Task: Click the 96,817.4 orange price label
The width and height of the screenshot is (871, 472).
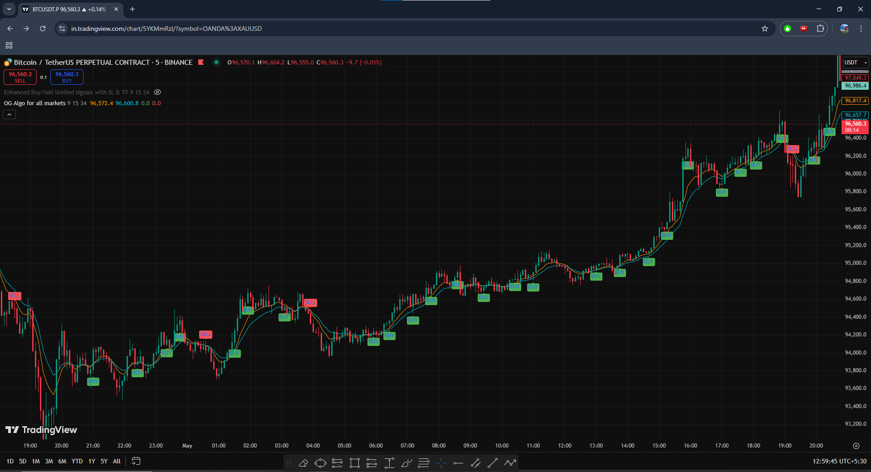Action: point(855,101)
